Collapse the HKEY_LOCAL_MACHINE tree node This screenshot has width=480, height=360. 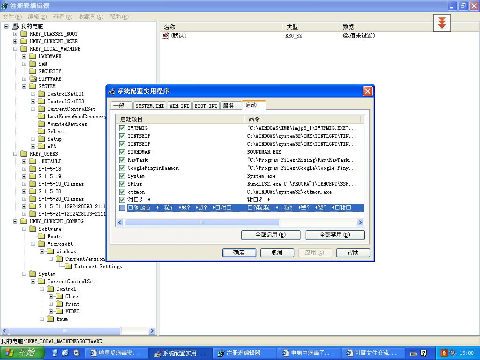pos(15,49)
